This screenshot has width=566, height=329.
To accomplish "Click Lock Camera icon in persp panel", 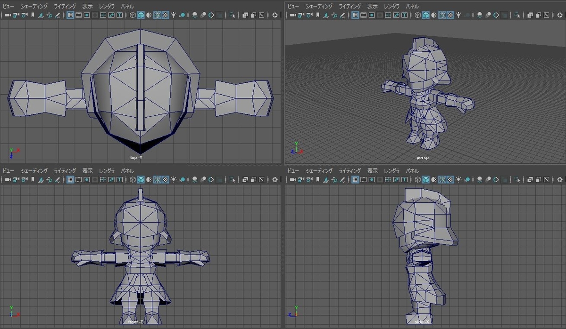I will tap(301, 15).
